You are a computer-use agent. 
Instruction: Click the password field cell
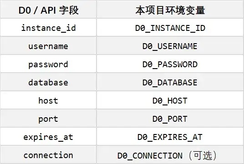(x=48, y=64)
